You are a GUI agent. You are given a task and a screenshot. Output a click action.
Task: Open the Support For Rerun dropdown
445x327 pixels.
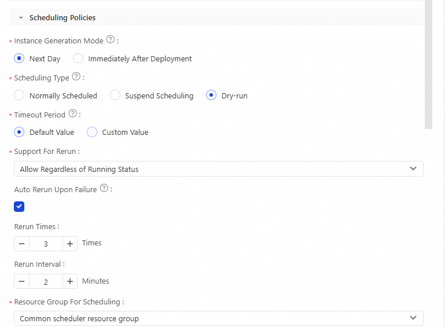click(x=218, y=169)
